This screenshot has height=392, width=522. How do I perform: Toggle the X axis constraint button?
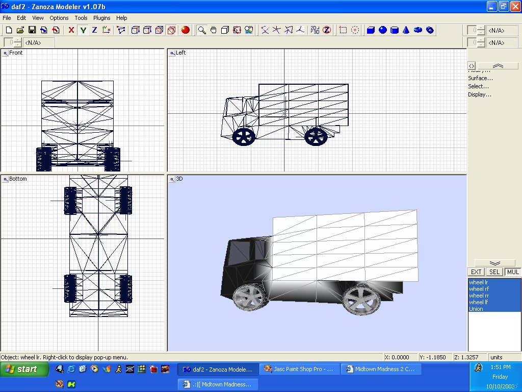[71, 30]
